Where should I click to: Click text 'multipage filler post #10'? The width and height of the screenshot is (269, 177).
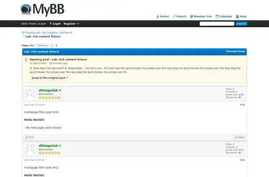coord(41,112)
